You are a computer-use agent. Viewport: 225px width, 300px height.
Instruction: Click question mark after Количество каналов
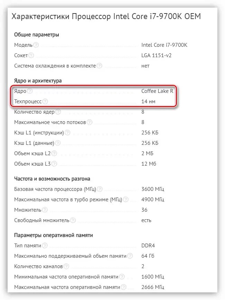(66, 266)
